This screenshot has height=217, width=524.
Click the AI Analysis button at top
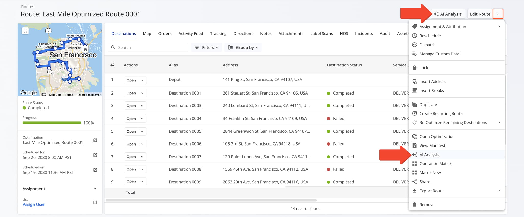pos(448,14)
